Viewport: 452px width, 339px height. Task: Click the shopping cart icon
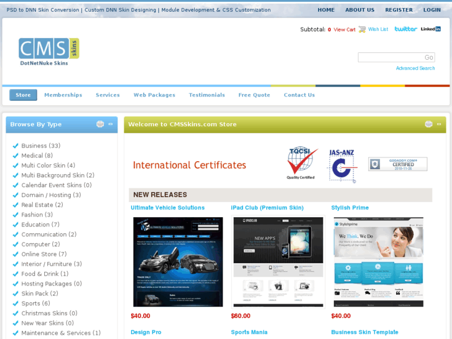point(362,29)
